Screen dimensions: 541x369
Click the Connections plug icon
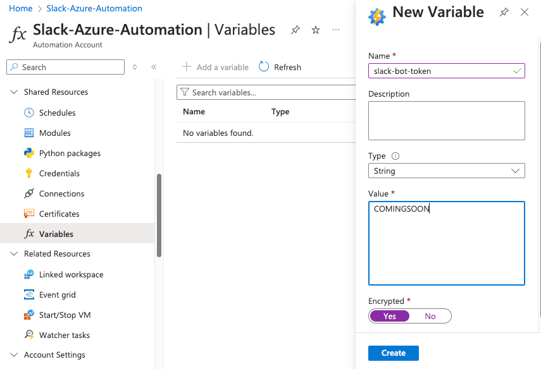coord(29,193)
